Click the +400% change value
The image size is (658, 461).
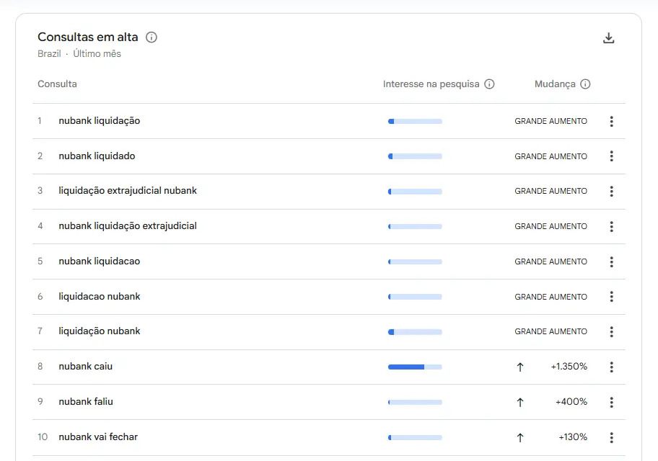(571, 401)
